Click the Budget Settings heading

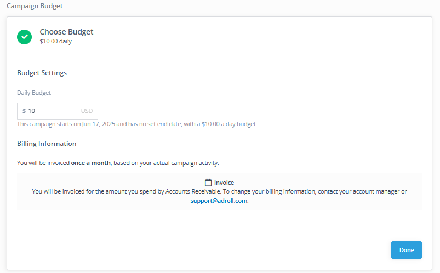[x=42, y=73]
